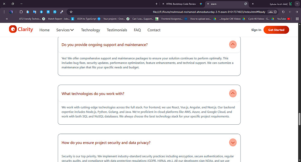Switch to HTML Bootstrap Code Review tab
This screenshot has width=301, height=162.
(182, 4)
